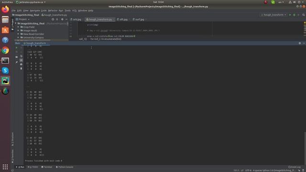Open Google Chrome from the dock
This screenshot has width=306, height=172.
tap(5, 50)
